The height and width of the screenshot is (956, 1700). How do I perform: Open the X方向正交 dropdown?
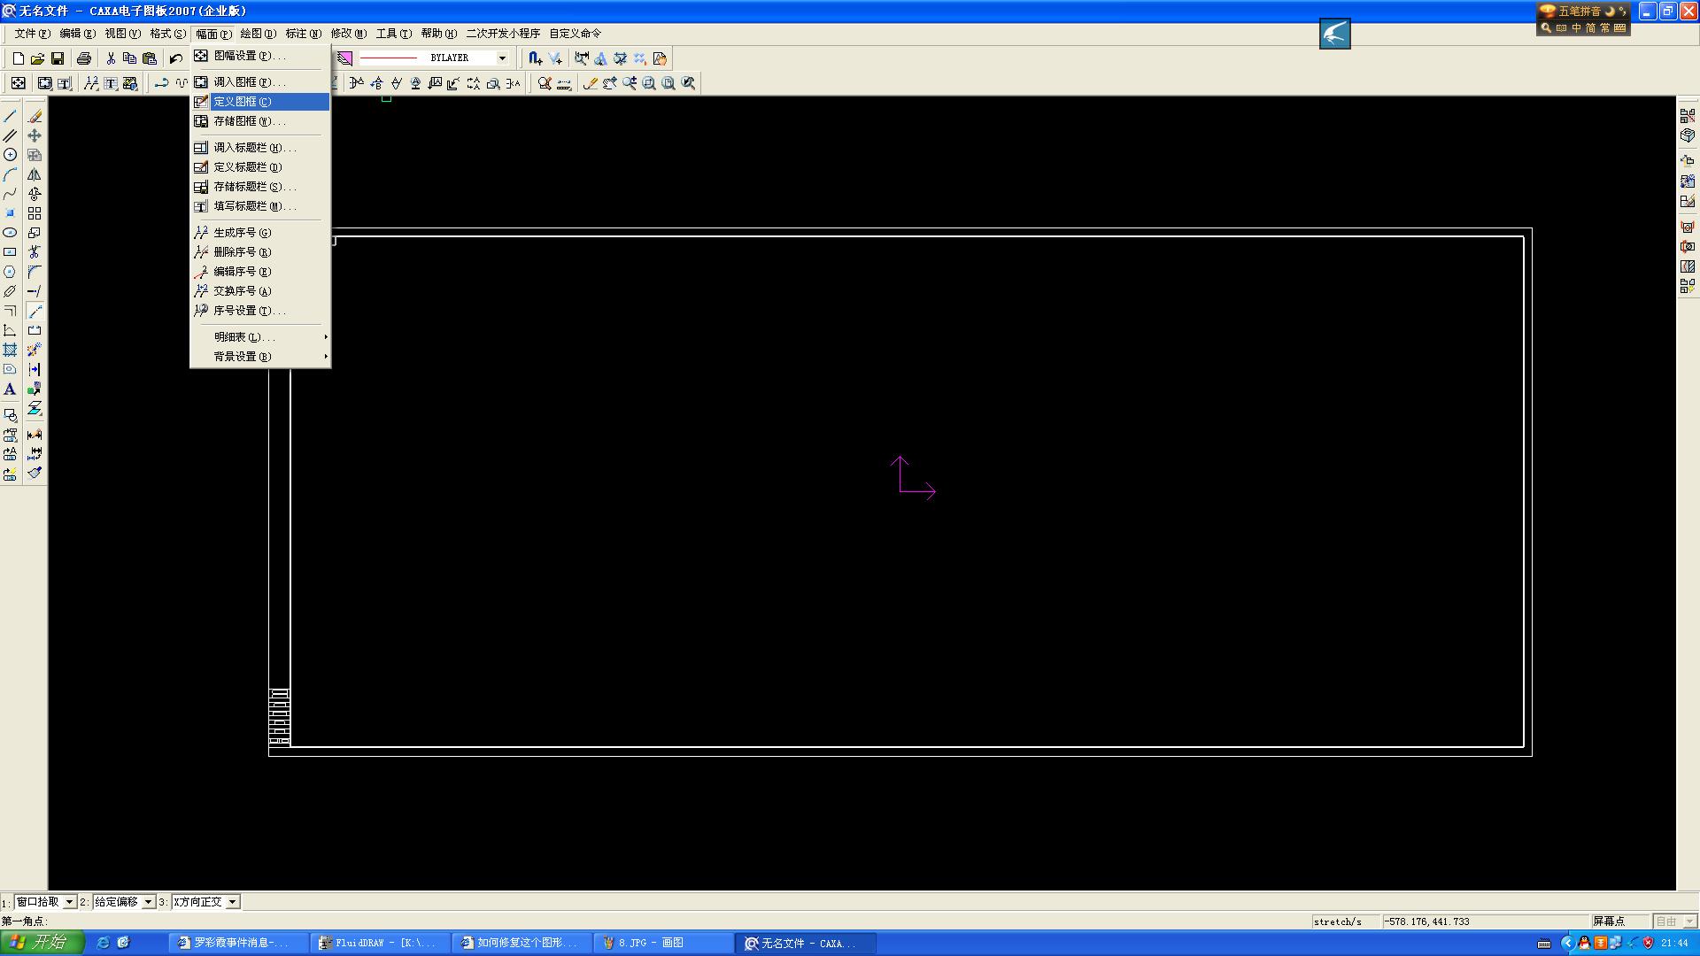[232, 902]
